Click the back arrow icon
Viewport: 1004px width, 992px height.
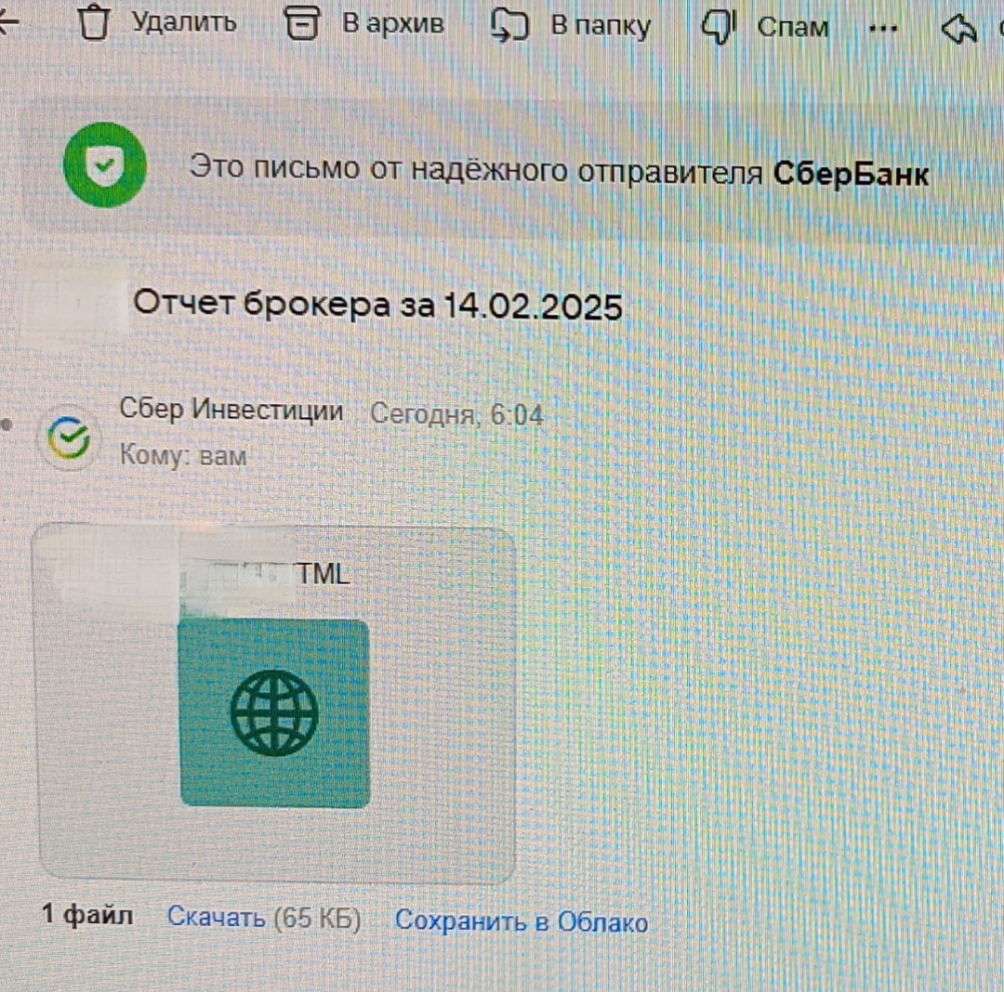pyautogui.click(x=9, y=21)
